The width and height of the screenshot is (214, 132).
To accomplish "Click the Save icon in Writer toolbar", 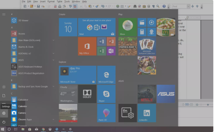I will pos(39,6).
